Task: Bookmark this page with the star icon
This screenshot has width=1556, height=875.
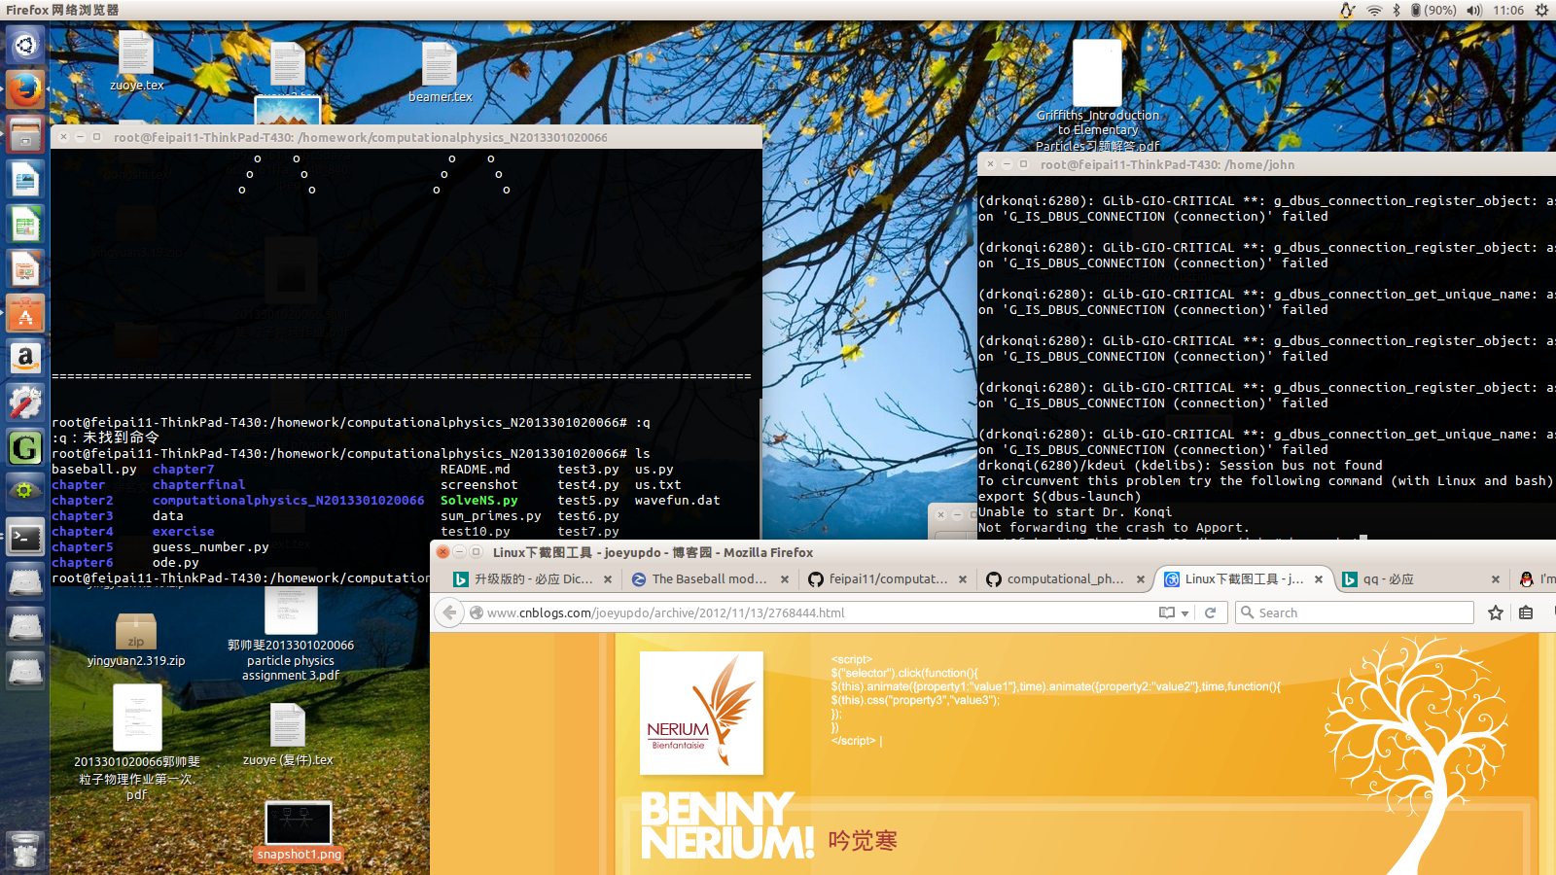Action: pyautogui.click(x=1496, y=612)
